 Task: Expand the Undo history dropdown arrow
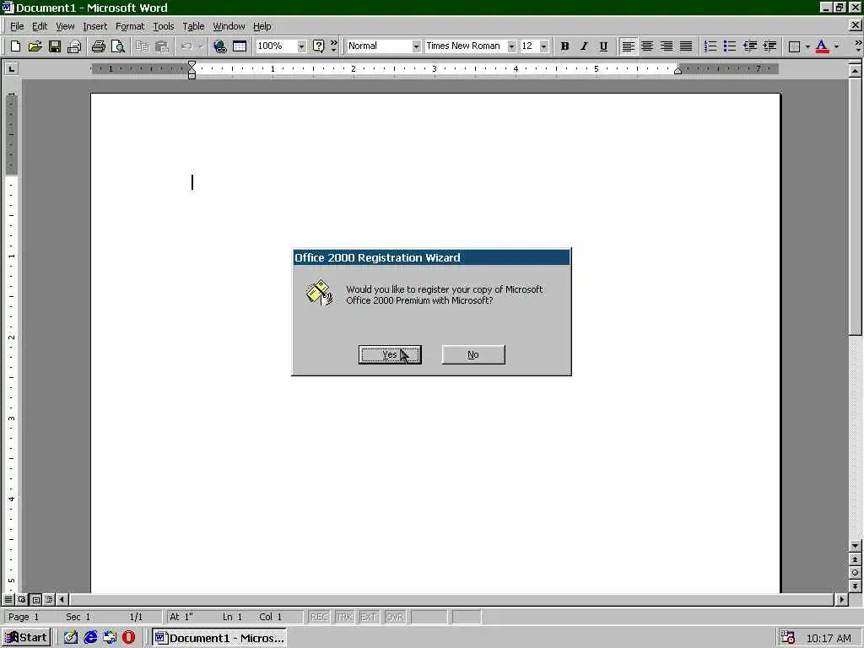201,46
